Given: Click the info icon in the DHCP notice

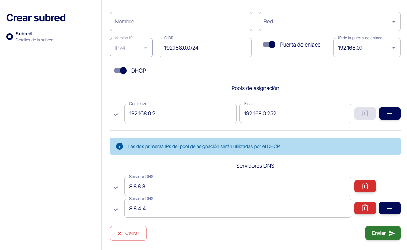Looking at the screenshot, I should (120, 146).
